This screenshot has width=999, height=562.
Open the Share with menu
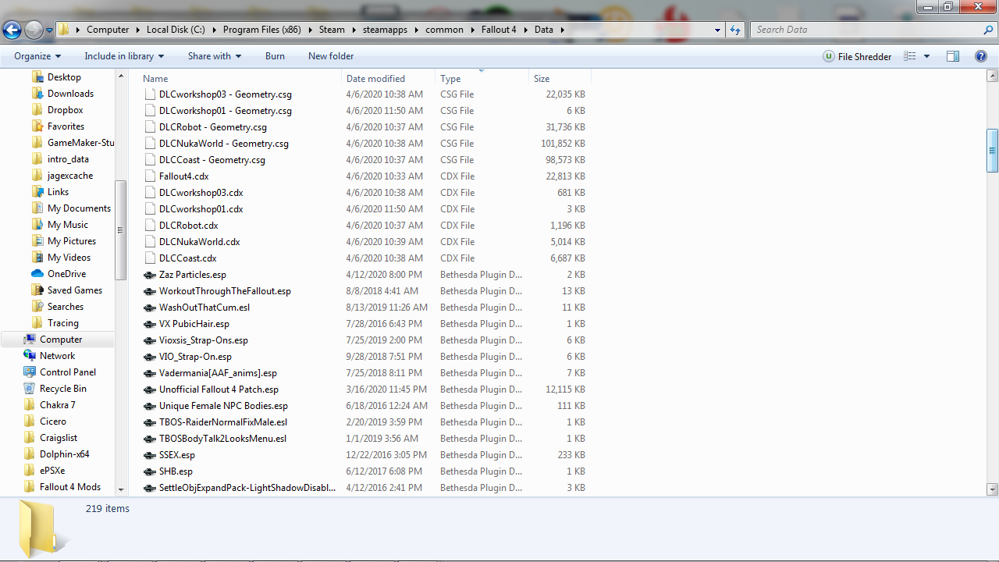215,56
